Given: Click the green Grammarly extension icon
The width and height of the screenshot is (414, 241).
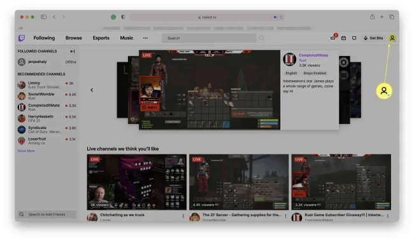Looking at the screenshot, I should (x=113, y=17).
